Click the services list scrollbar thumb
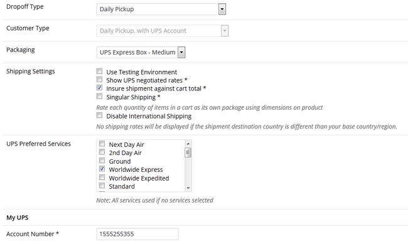Screen dimensions: 408x244 click(x=188, y=152)
